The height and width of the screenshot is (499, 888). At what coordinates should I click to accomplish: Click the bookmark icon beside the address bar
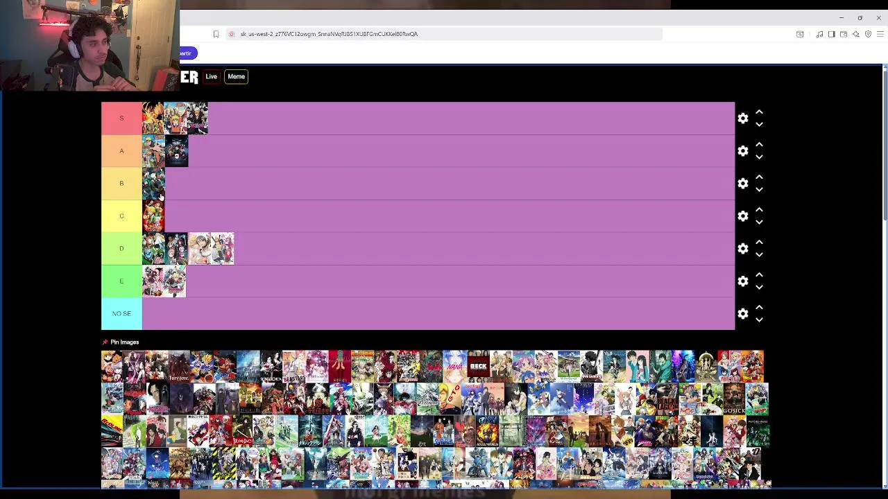216,34
